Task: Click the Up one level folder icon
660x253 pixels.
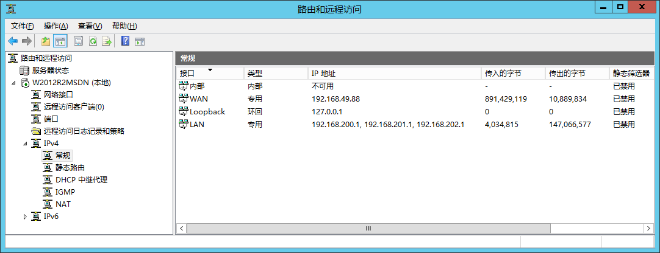Action: point(46,41)
